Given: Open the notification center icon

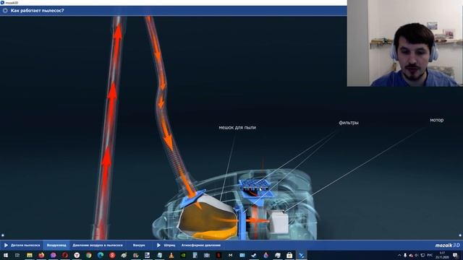Looking at the screenshot, I should pyautogui.click(x=456, y=255).
